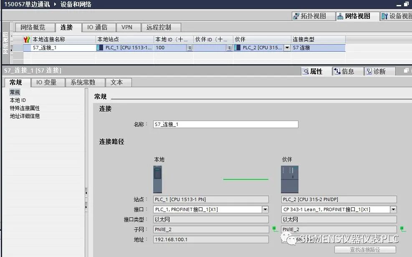Select 地址详细信息 in the left navigation list
This screenshot has width=412, height=257.
[x=23, y=116]
